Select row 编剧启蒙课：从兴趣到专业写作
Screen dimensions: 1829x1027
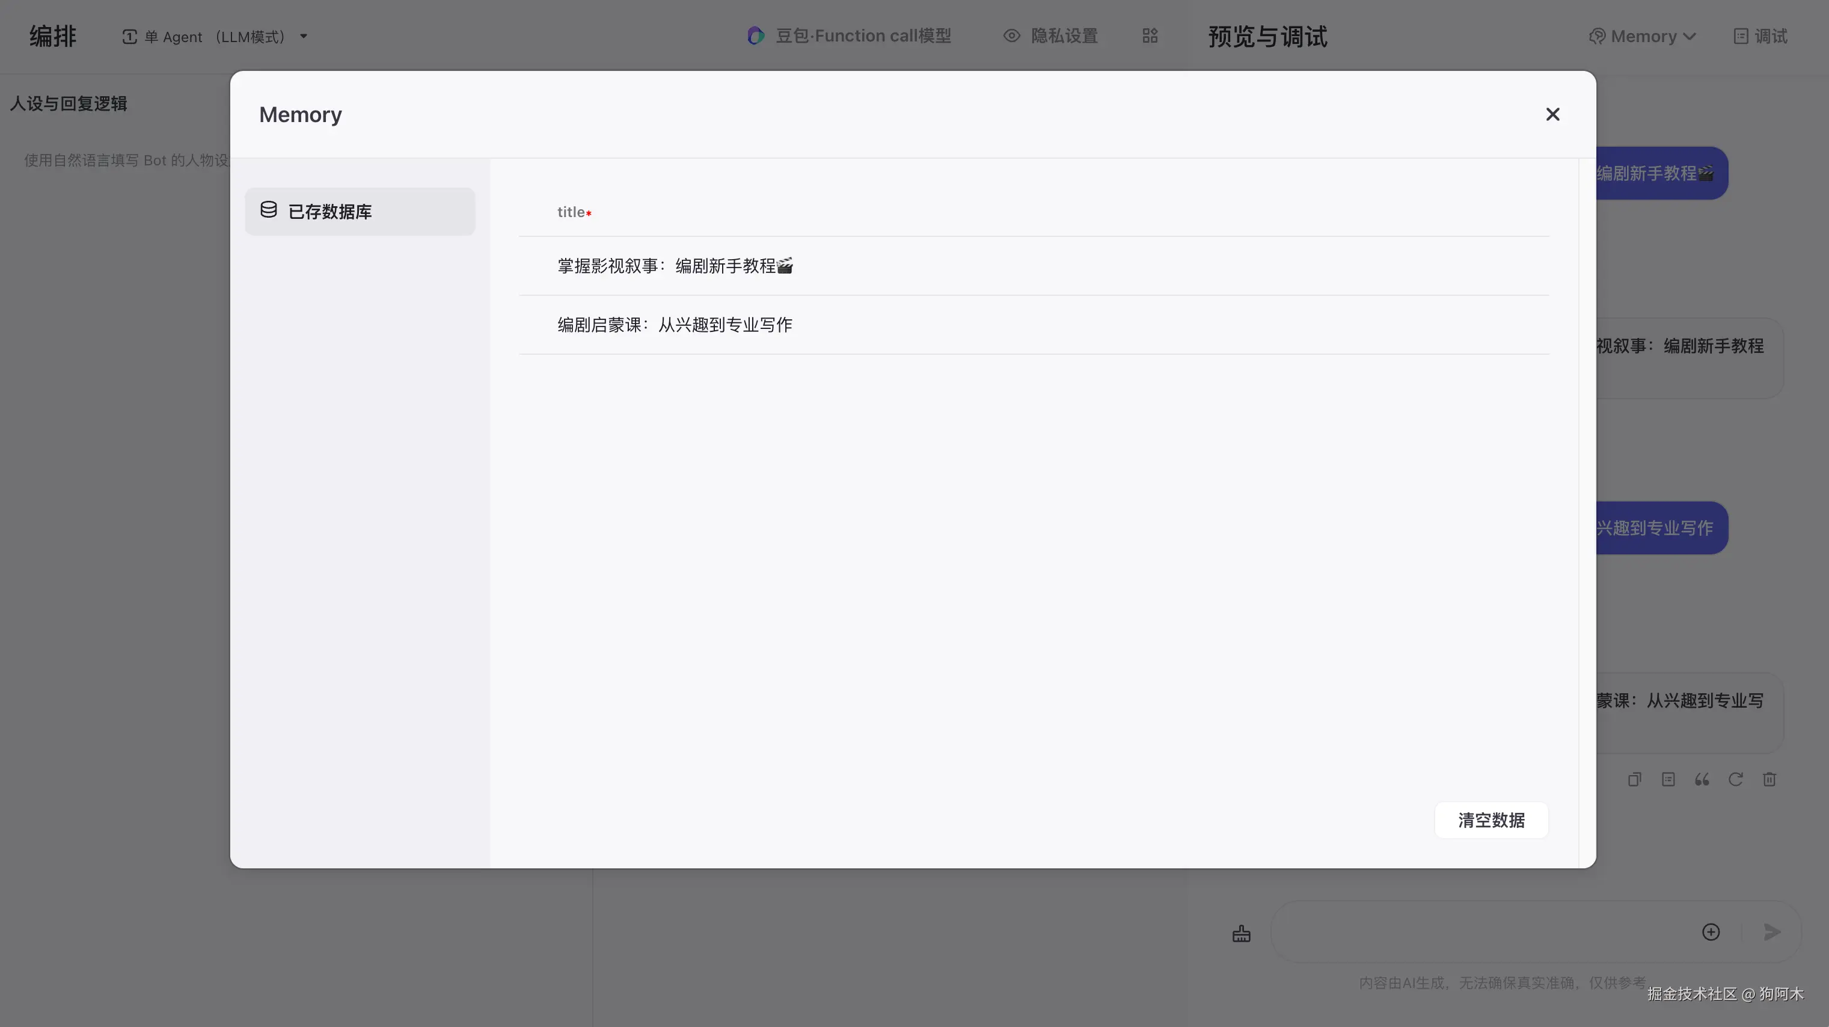[x=675, y=325]
